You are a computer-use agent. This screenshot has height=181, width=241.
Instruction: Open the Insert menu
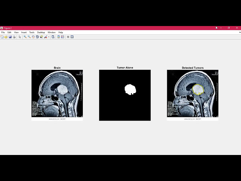point(24,32)
